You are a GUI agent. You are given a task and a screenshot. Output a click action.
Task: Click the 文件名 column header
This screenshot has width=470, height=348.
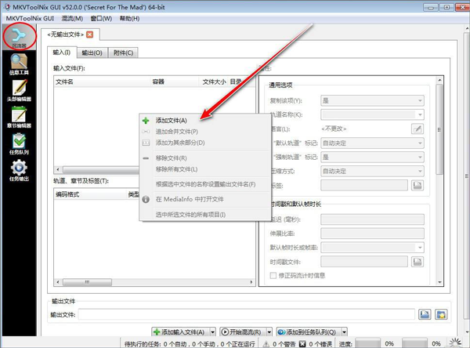pos(102,82)
